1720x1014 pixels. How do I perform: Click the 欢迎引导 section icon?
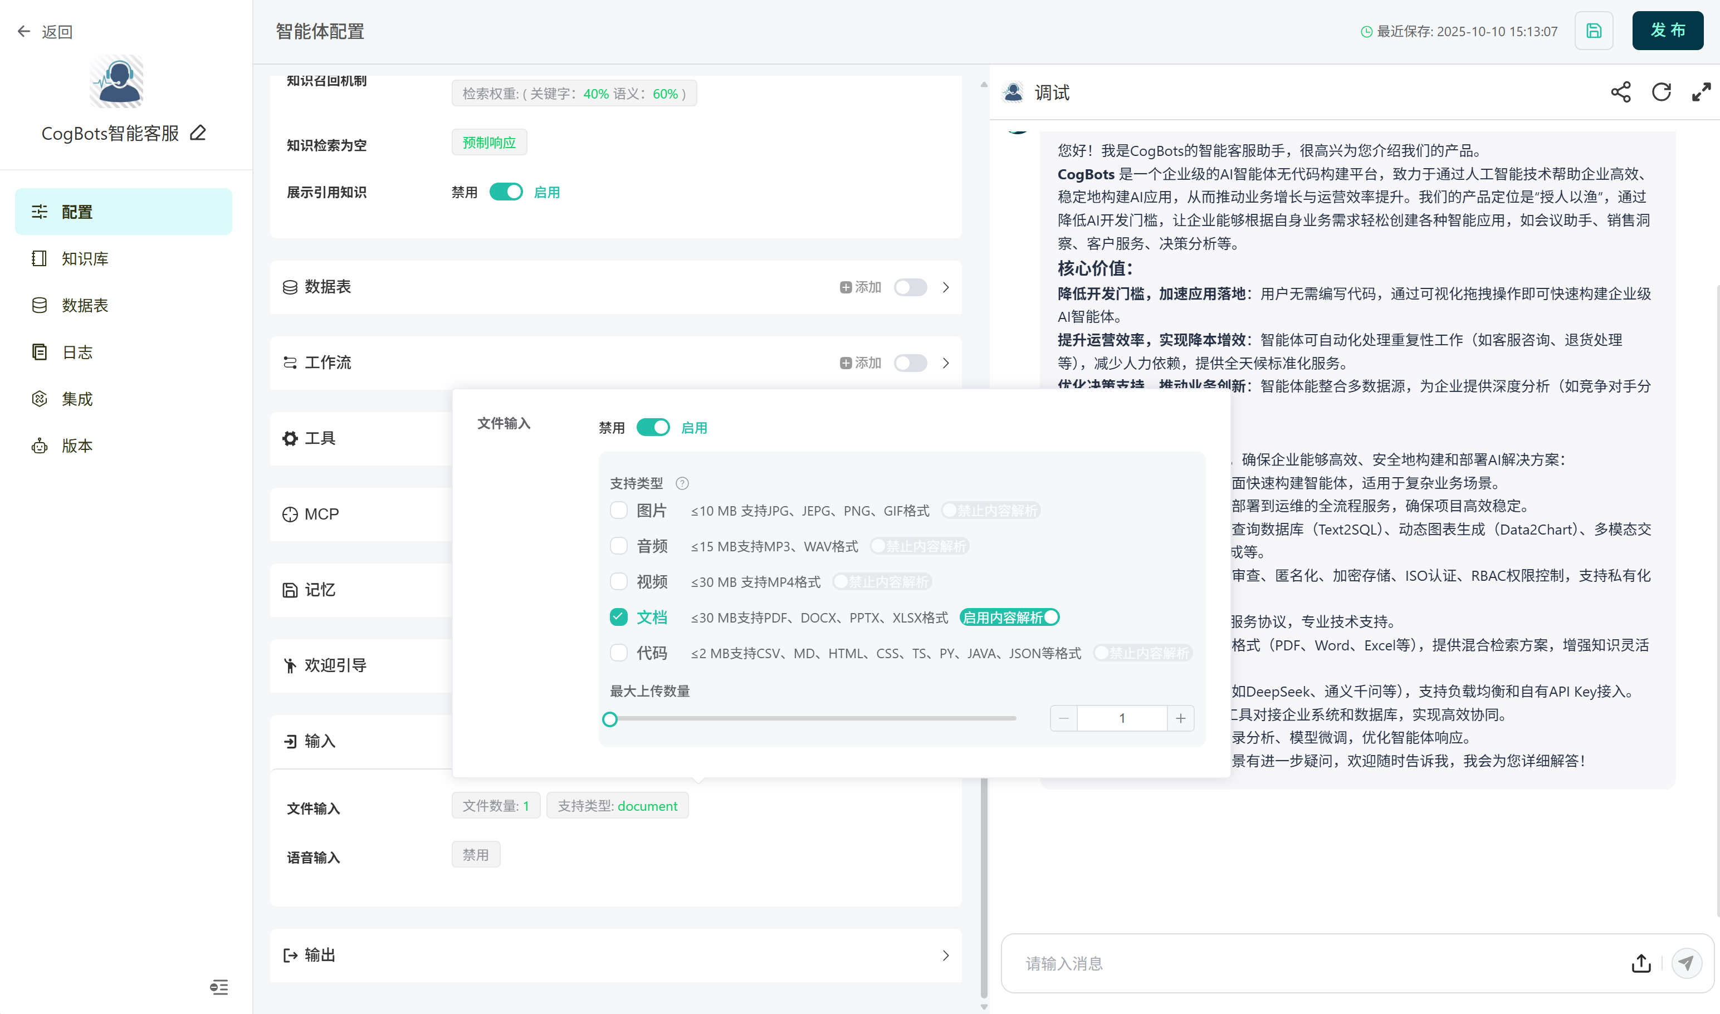click(x=290, y=665)
